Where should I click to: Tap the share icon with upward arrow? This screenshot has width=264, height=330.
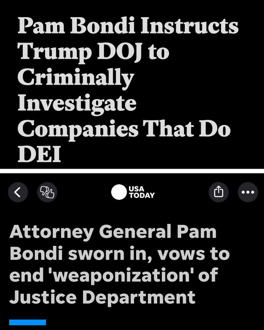(x=218, y=192)
